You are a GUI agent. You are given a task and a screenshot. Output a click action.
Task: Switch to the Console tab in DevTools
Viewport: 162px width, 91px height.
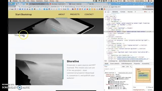123,12
